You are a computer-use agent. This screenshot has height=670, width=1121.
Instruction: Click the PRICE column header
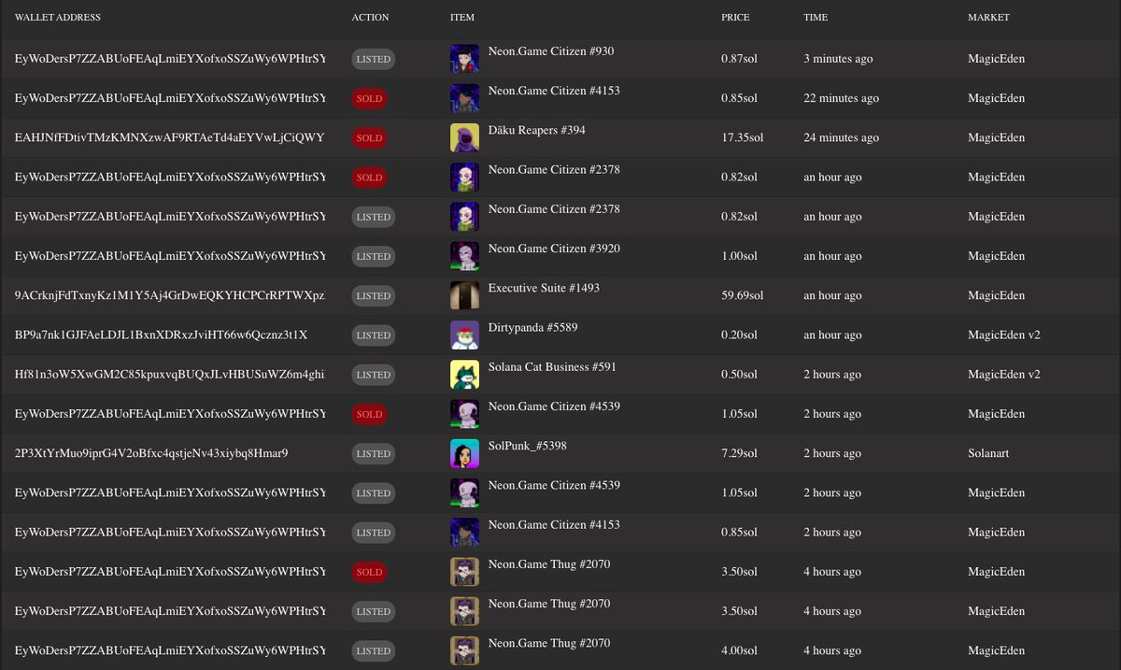coord(735,17)
